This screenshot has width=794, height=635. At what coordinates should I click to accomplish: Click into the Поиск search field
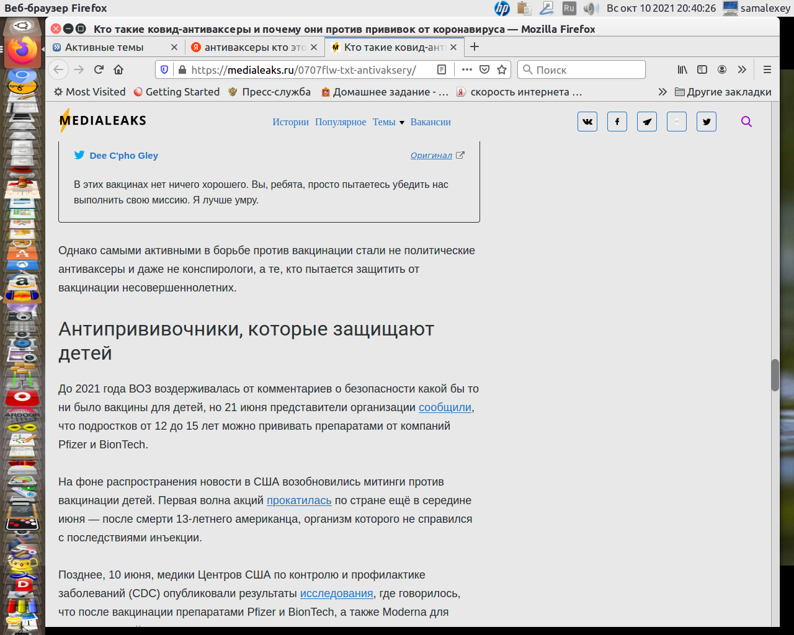581,69
